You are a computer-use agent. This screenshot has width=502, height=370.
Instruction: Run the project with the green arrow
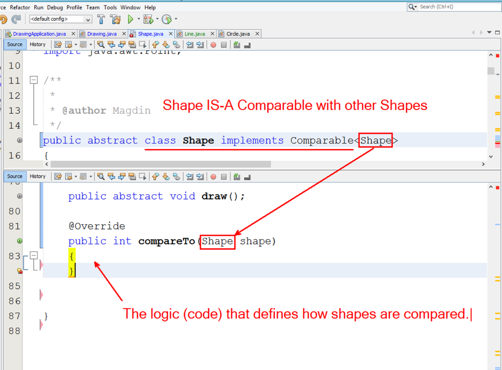[x=130, y=19]
